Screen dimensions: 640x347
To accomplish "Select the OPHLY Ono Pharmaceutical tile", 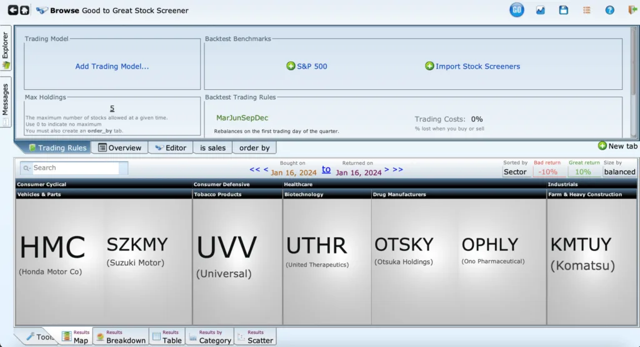I will pos(502,261).
